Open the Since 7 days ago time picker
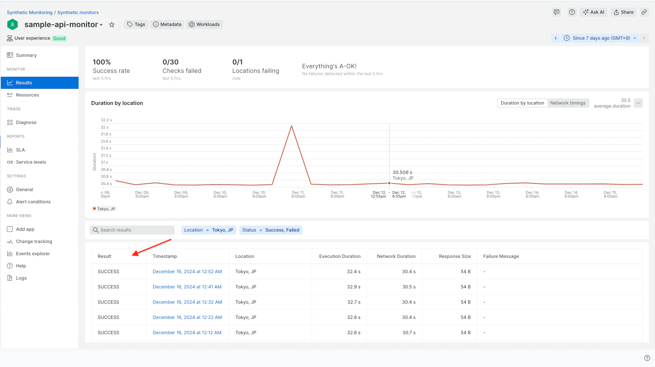 click(x=600, y=38)
